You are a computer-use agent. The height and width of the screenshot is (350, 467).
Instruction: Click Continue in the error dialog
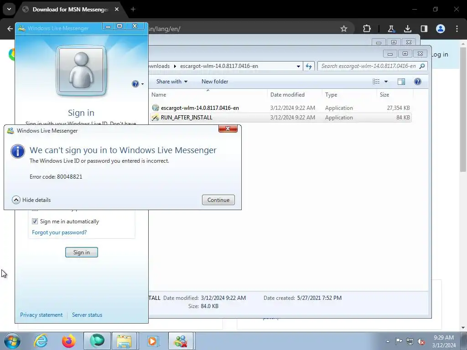pos(218,200)
